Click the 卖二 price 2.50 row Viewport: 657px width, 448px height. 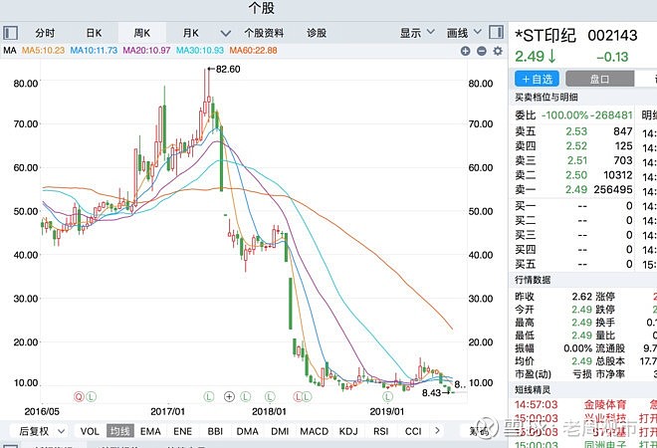(573, 175)
